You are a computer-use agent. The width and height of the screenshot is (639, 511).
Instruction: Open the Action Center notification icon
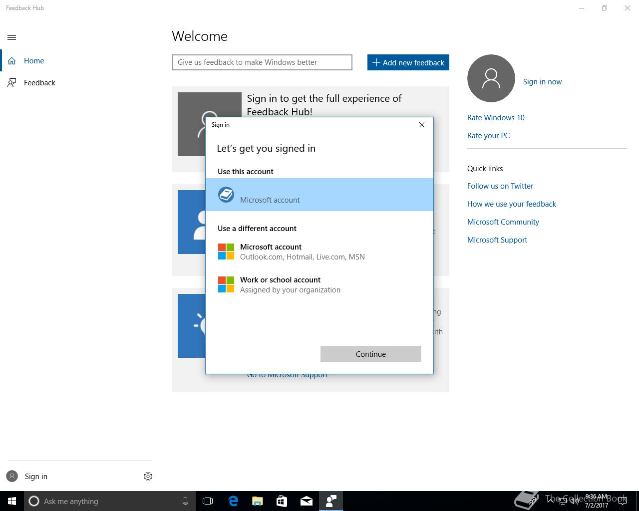[622, 502]
